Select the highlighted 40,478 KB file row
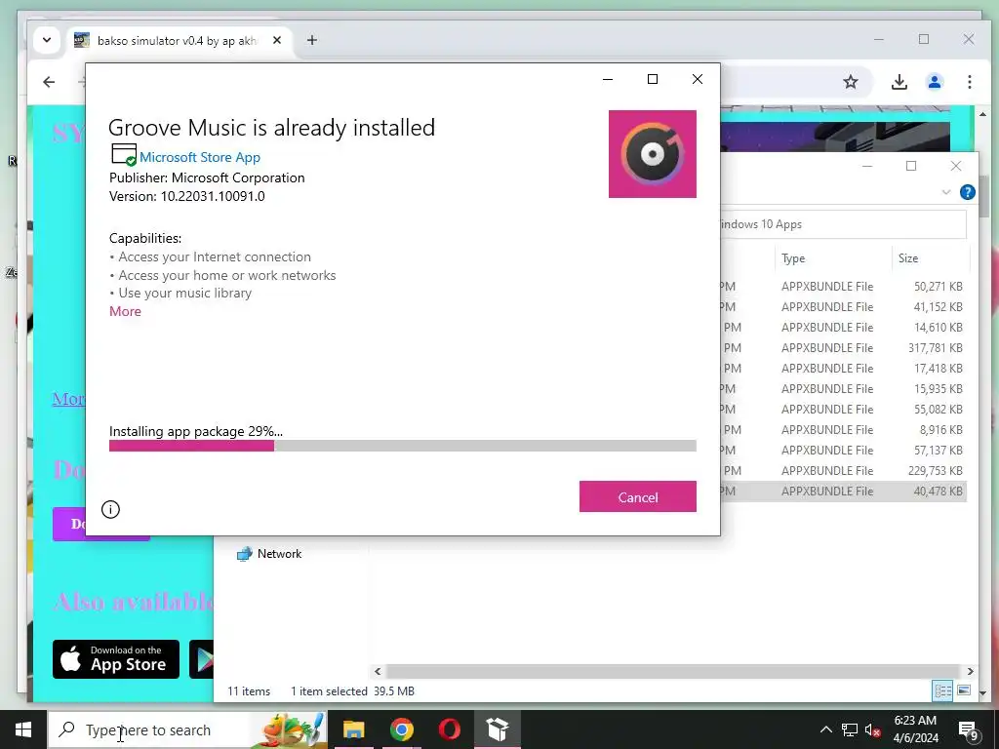The image size is (999, 749). point(842,492)
